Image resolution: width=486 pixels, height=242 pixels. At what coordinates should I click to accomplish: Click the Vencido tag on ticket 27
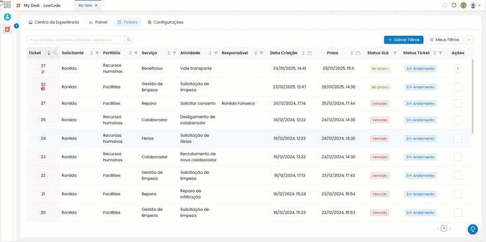tap(380, 103)
